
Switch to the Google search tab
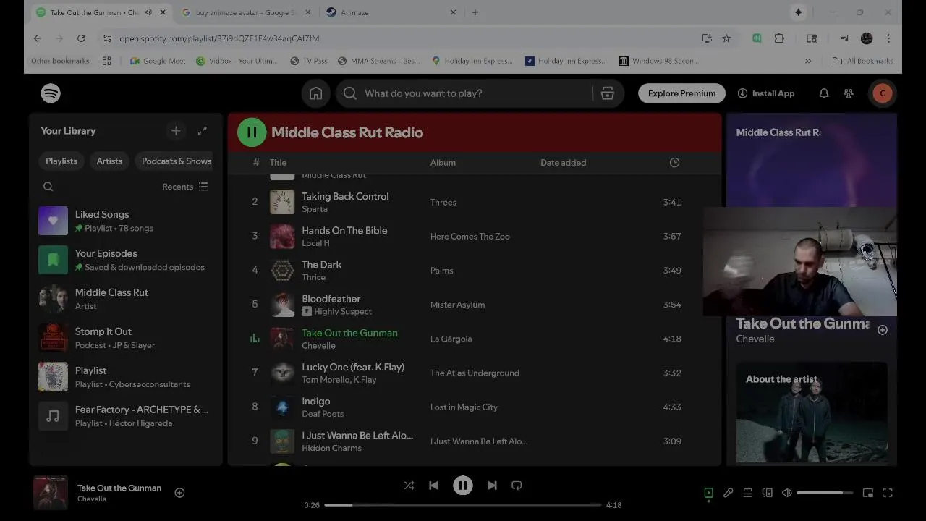tap(245, 12)
